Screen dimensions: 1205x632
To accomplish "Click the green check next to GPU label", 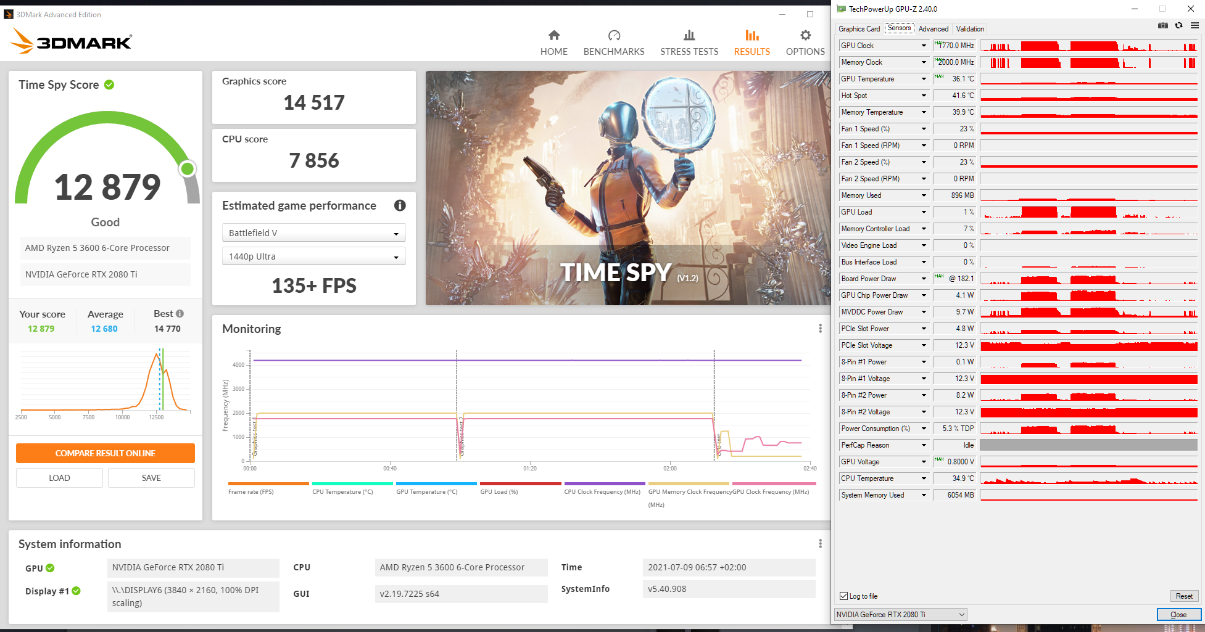I will 50,568.
